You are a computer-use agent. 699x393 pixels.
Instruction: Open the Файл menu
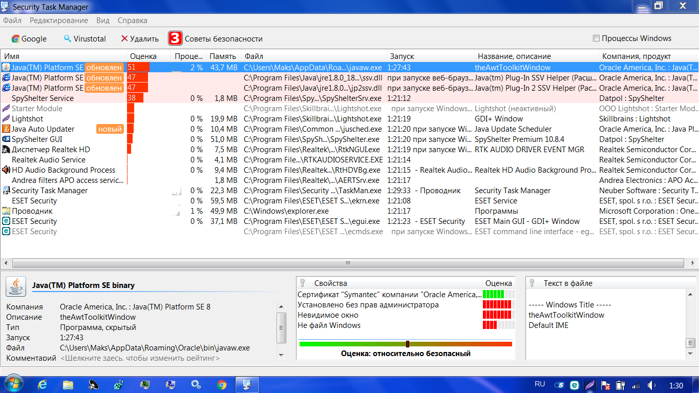tap(12, 20)
